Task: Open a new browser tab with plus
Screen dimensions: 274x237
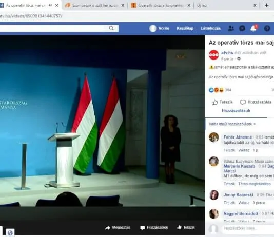Action: pyautogui.click(x=266, y=6)
